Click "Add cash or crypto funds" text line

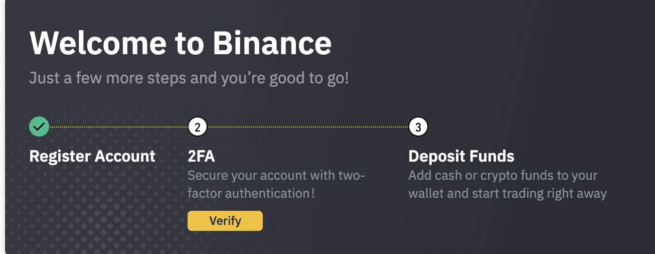pos(503,176)
